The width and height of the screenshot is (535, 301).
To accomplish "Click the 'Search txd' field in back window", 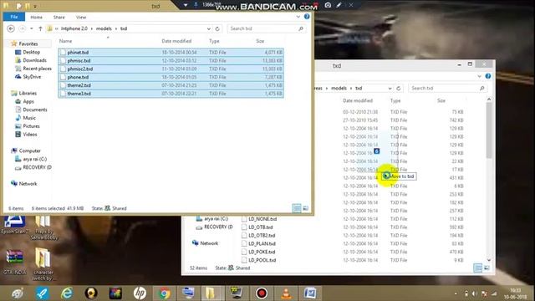I will [x=447, y=88].
